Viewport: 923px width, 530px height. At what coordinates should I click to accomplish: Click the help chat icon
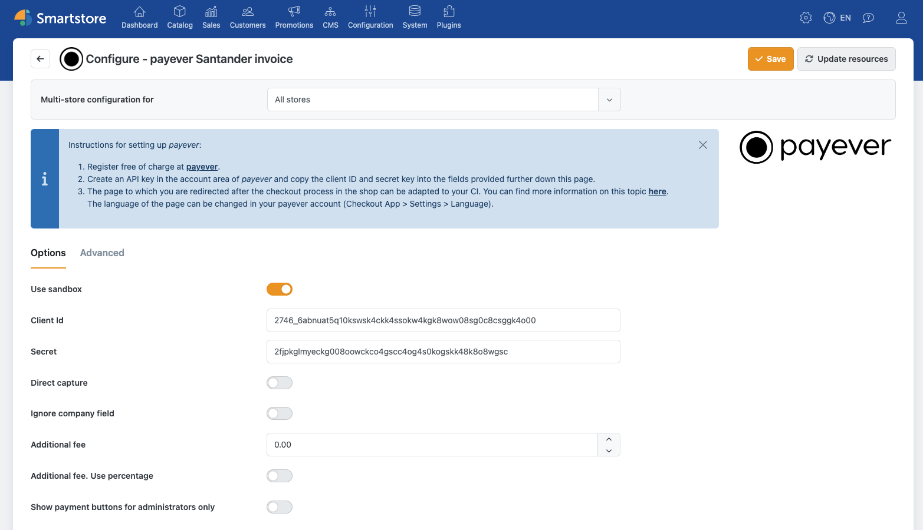coord(868,18)
